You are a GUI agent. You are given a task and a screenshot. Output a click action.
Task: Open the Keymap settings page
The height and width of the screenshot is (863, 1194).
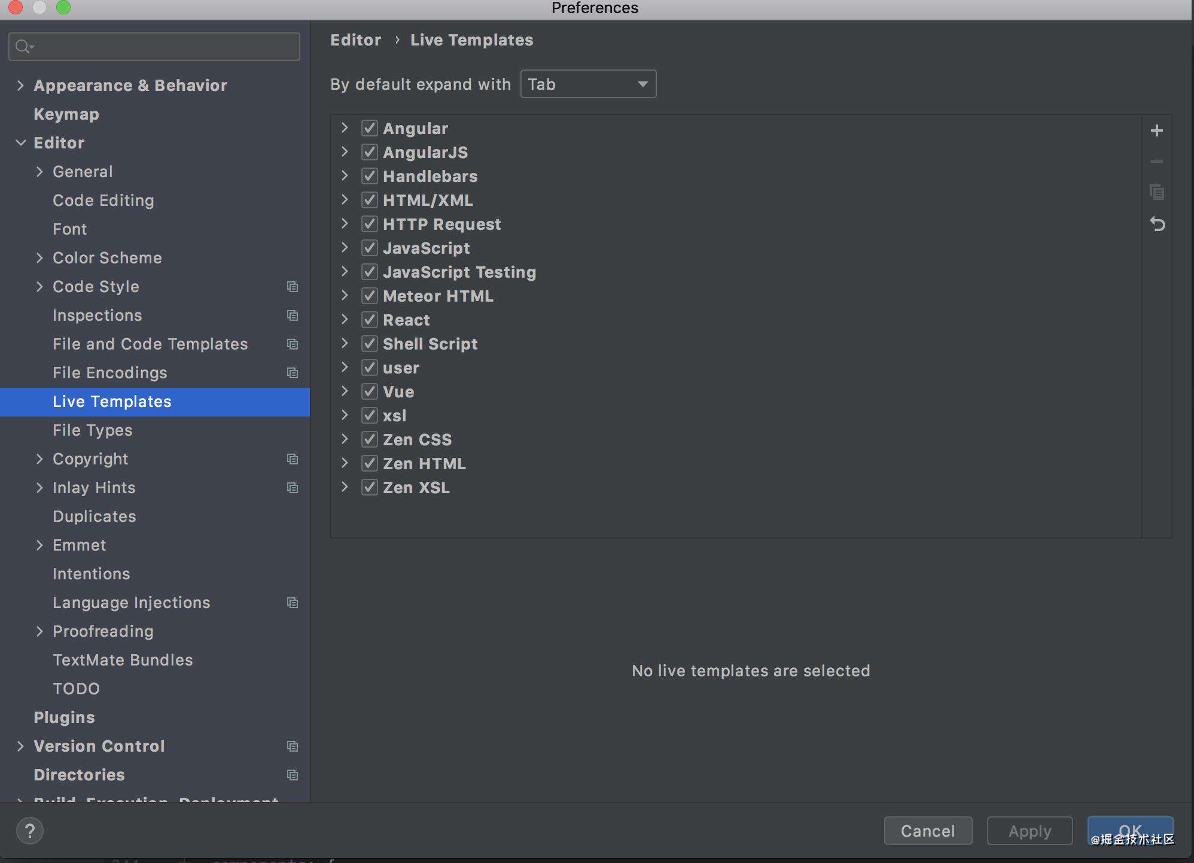66,114
